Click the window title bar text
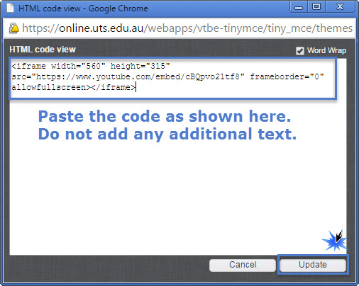The image size is (359, 286). pyautogui.click(x=83, y=8)
